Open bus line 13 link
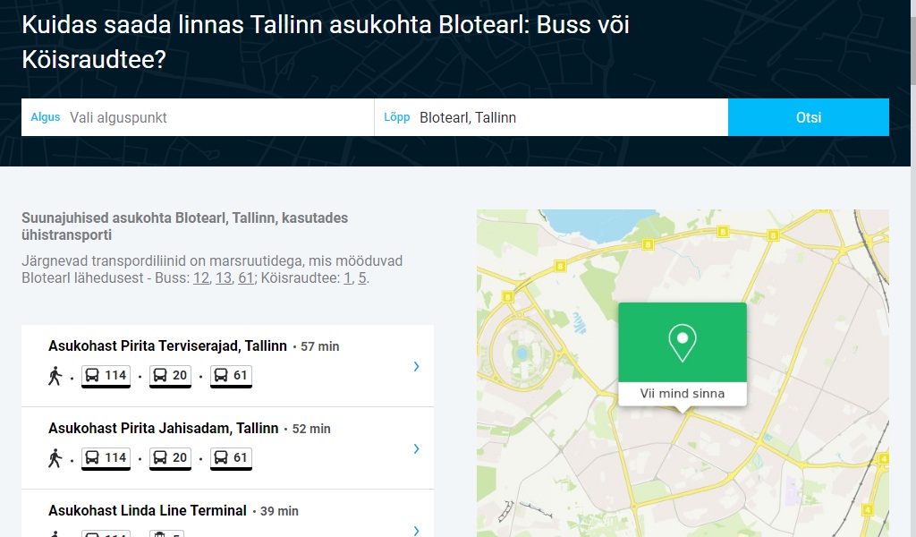916x537 pixels. pos(224,278)
